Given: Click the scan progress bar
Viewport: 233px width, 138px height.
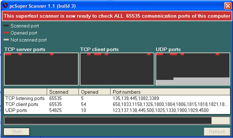Looking at the screenshot, I should [117, 120].
